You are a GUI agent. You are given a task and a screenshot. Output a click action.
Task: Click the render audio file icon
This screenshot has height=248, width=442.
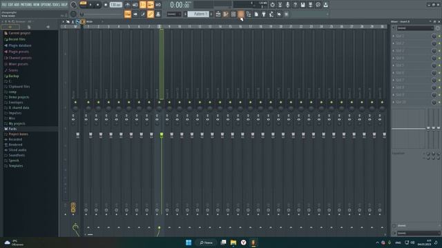pyautogui.click(x=310, y=5)
